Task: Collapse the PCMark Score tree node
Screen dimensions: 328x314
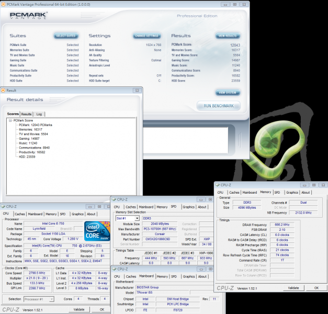Action: (10, 120)
